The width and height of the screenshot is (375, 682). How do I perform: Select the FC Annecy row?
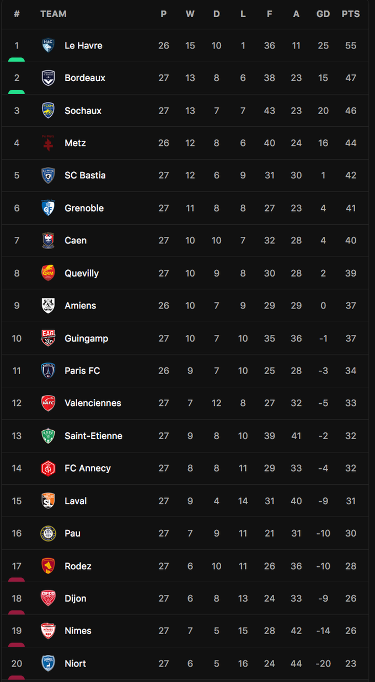click(x=185, y=468)
